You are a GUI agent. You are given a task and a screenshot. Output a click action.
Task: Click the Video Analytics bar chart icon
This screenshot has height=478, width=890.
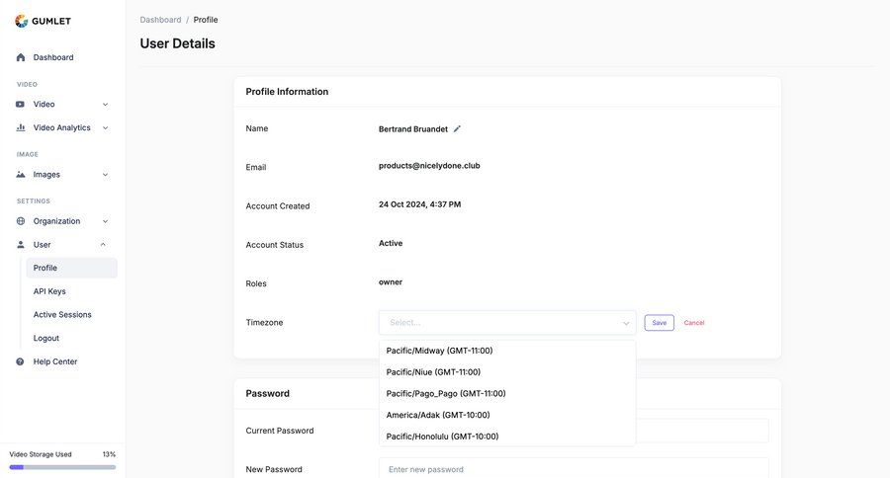tap(21, 127)
